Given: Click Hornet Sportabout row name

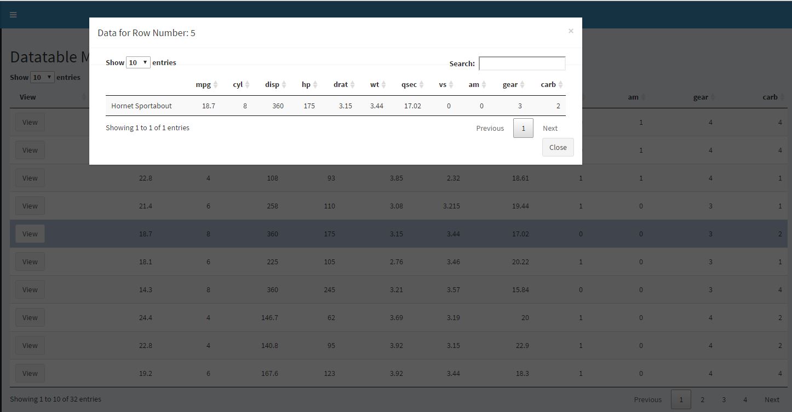Looking at the screenshot, I should (x=141, y=106).
